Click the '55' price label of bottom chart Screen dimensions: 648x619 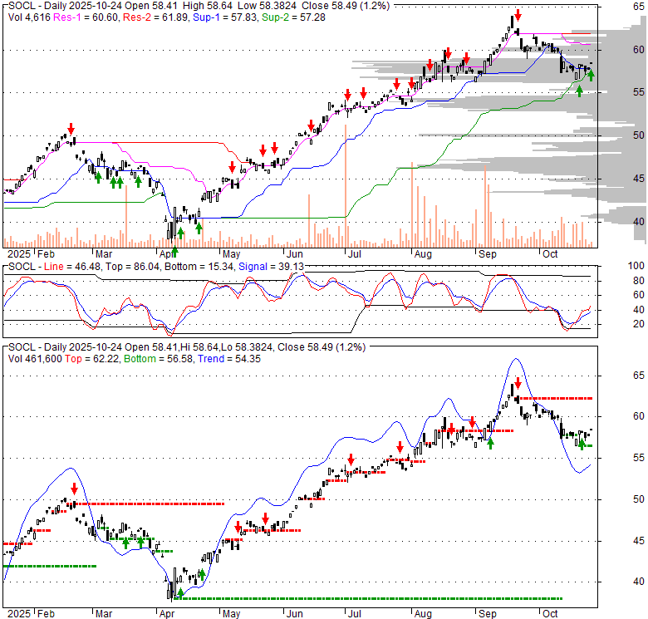click(x=639, y=458)
